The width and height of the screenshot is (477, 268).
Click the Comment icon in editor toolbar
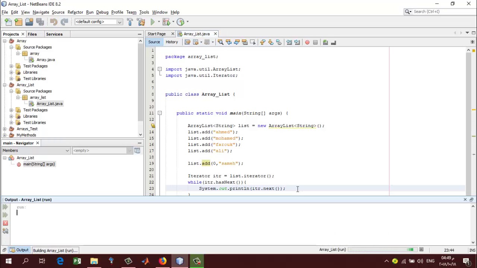coord(325,42)
